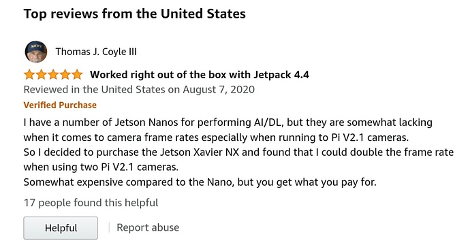Open review title about Jetpack 4.4
Screen dimensions: 470x247
click(x=200, y=75)
